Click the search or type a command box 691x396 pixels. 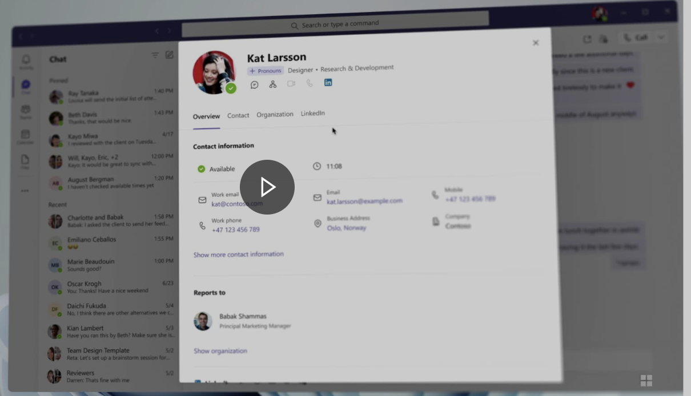(336, 25)
